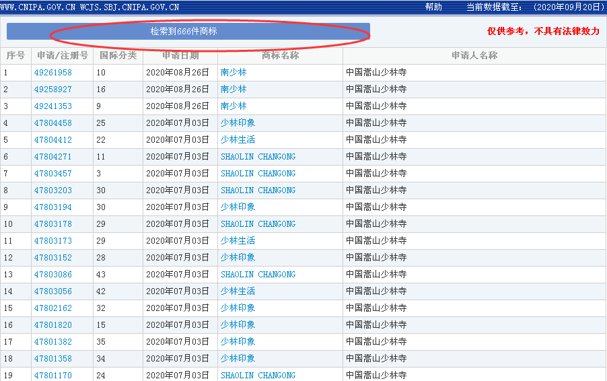Open registration number 47801170
Screen dimensions: 607x381
tap(53, 376)
